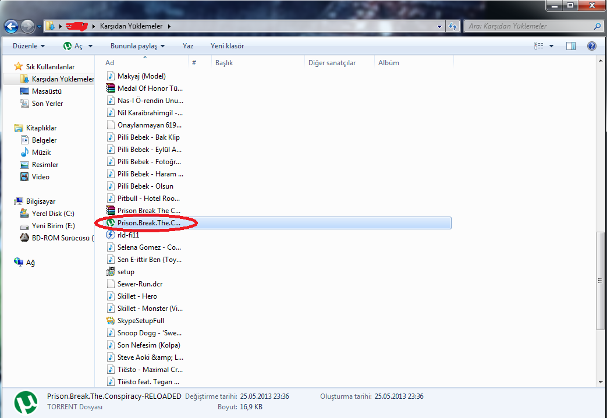The width and height of the screenshot is (607, 418).
Task: Open the Müzik library
Action: click(36, 153)
